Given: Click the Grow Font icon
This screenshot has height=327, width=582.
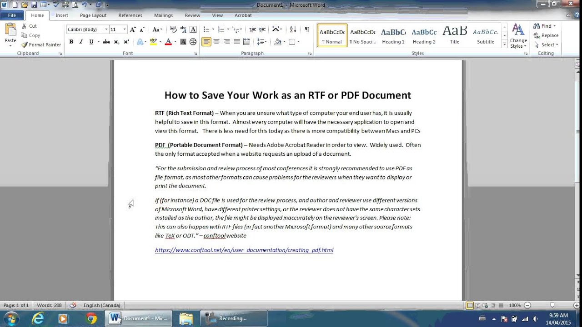Looking at the screenshot, I should (133, 30).
